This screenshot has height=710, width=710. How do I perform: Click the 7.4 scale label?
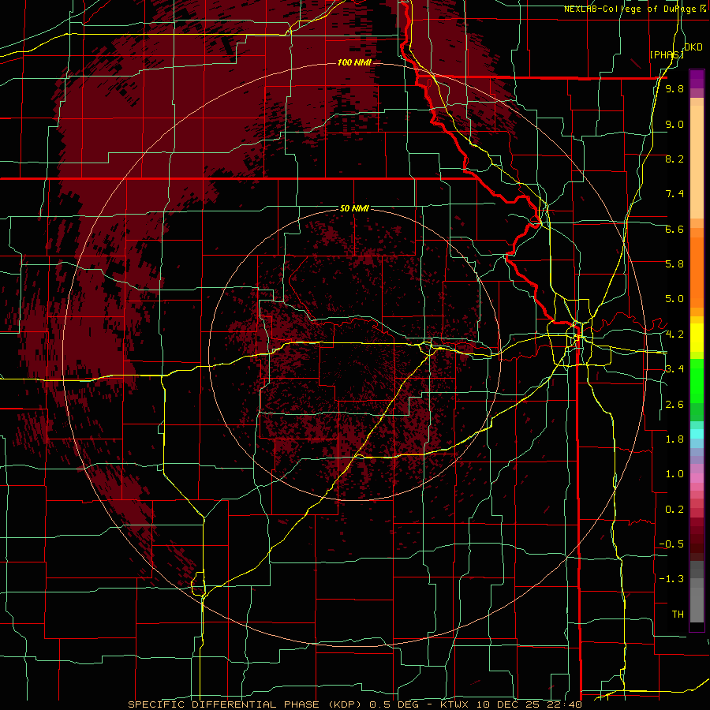point(674,194)
